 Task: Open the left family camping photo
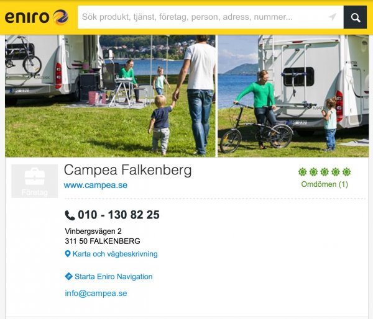[x=110, y=96]
